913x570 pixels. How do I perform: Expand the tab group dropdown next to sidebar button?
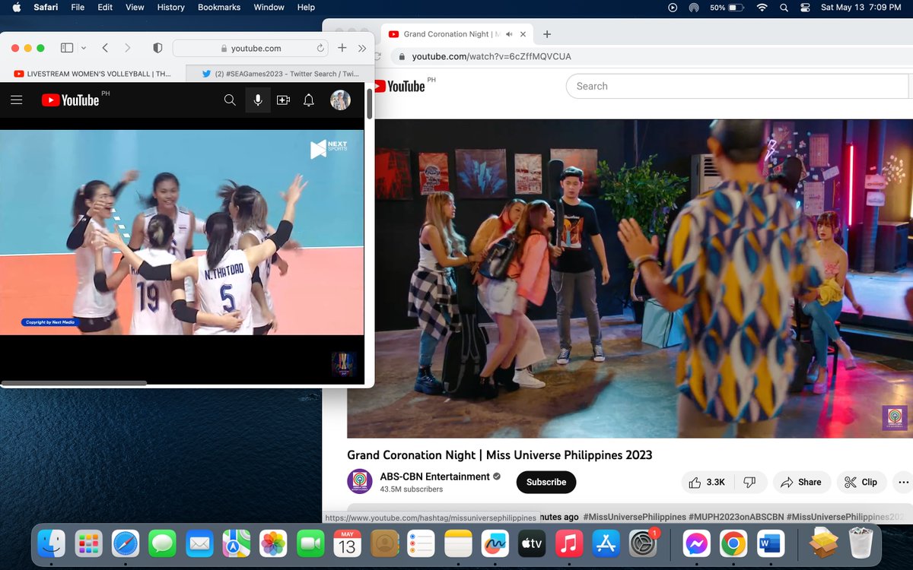[84, 48]
